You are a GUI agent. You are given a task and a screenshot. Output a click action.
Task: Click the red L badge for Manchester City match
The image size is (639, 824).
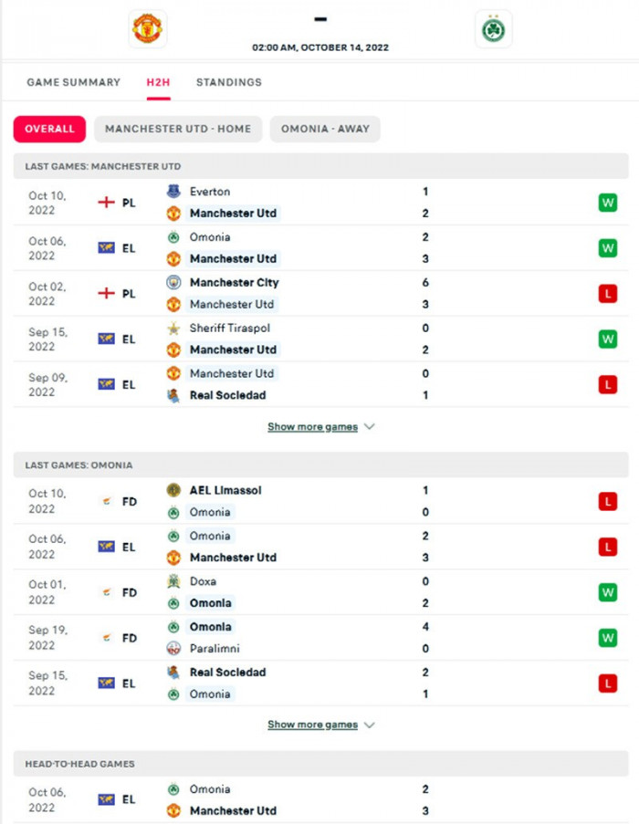coord(608,294)
